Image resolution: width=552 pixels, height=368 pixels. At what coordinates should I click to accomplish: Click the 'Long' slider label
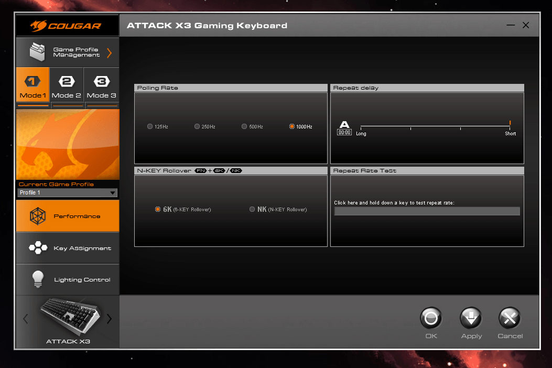(361, 134)
